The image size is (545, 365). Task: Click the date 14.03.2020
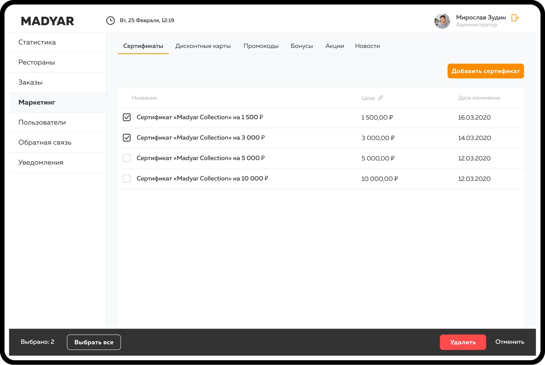coord(474,138)
